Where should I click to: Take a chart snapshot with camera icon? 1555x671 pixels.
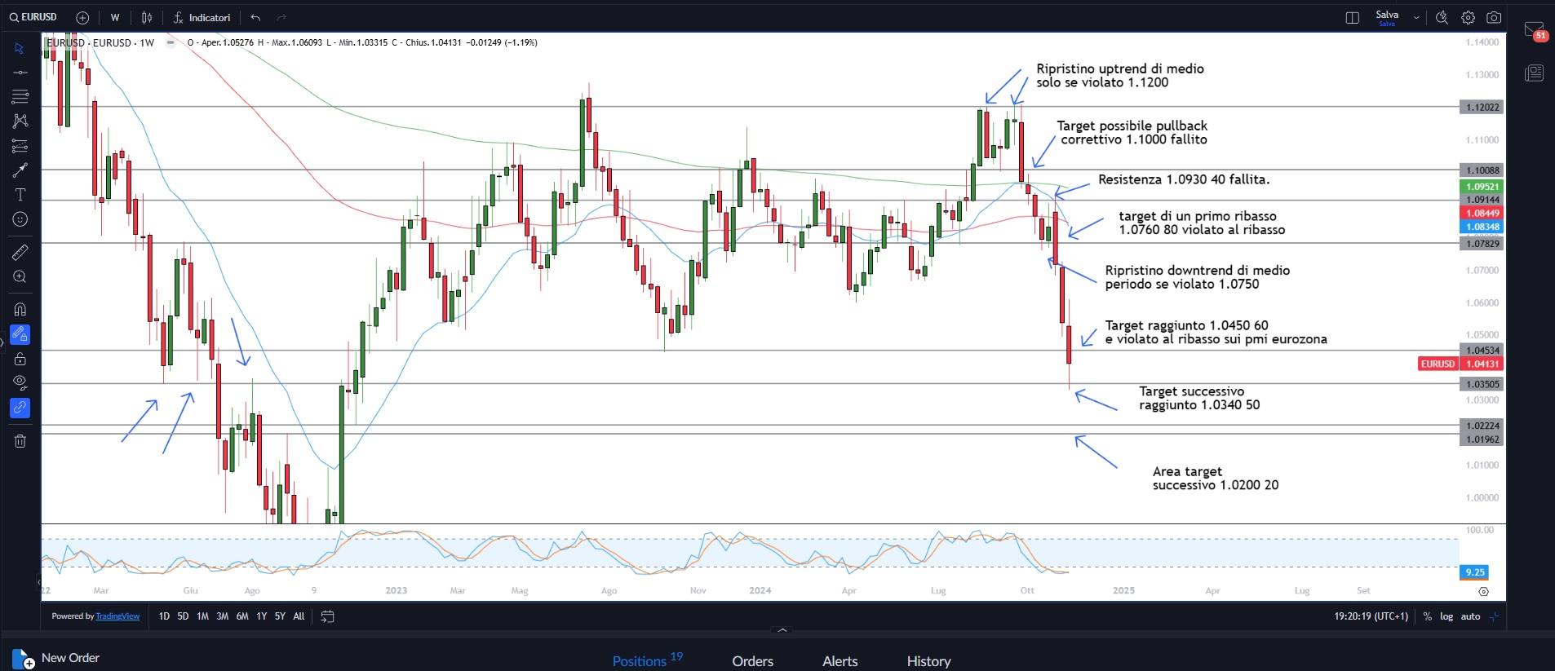(1494, 17)
